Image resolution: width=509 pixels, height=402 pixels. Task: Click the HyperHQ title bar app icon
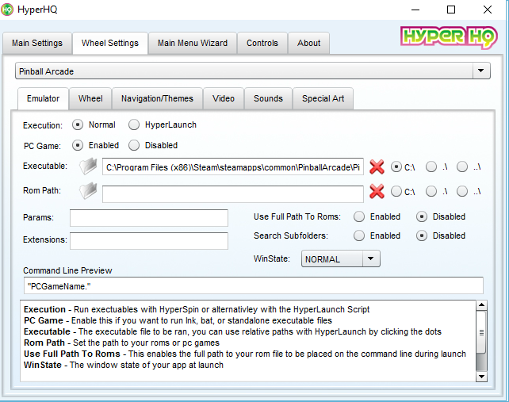coord(9,10)
